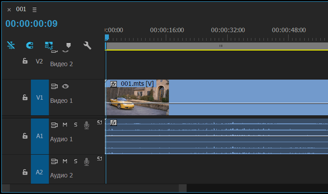
Task: Toggle sync lock on Видео 1
Action: coord(54,86)
